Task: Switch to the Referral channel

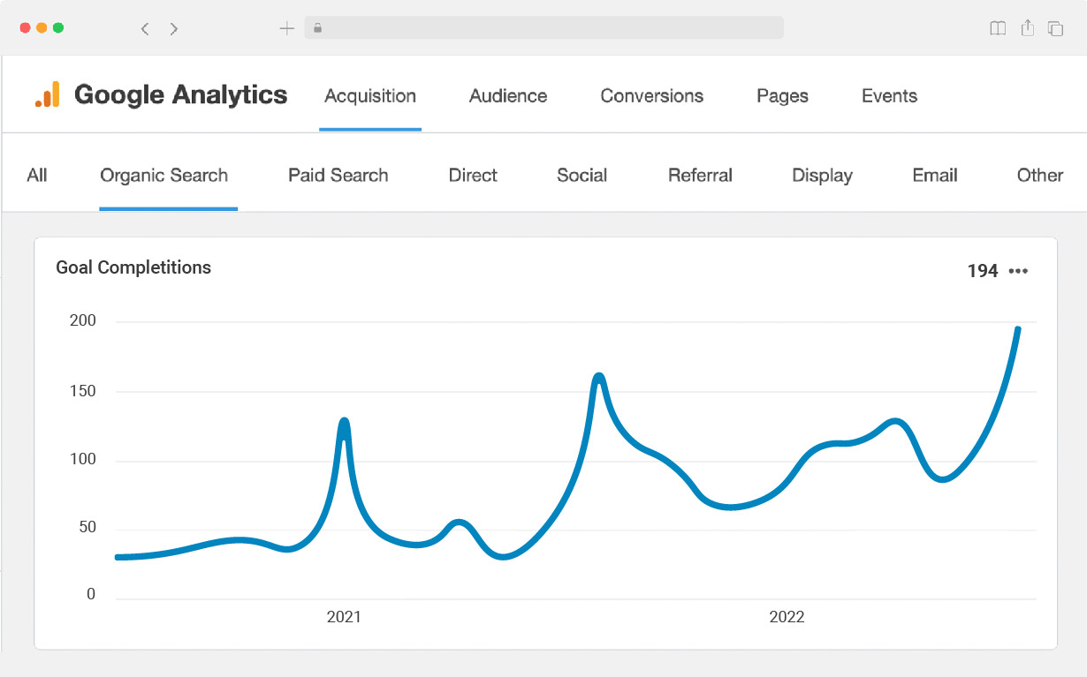Action: click(700, 175)
